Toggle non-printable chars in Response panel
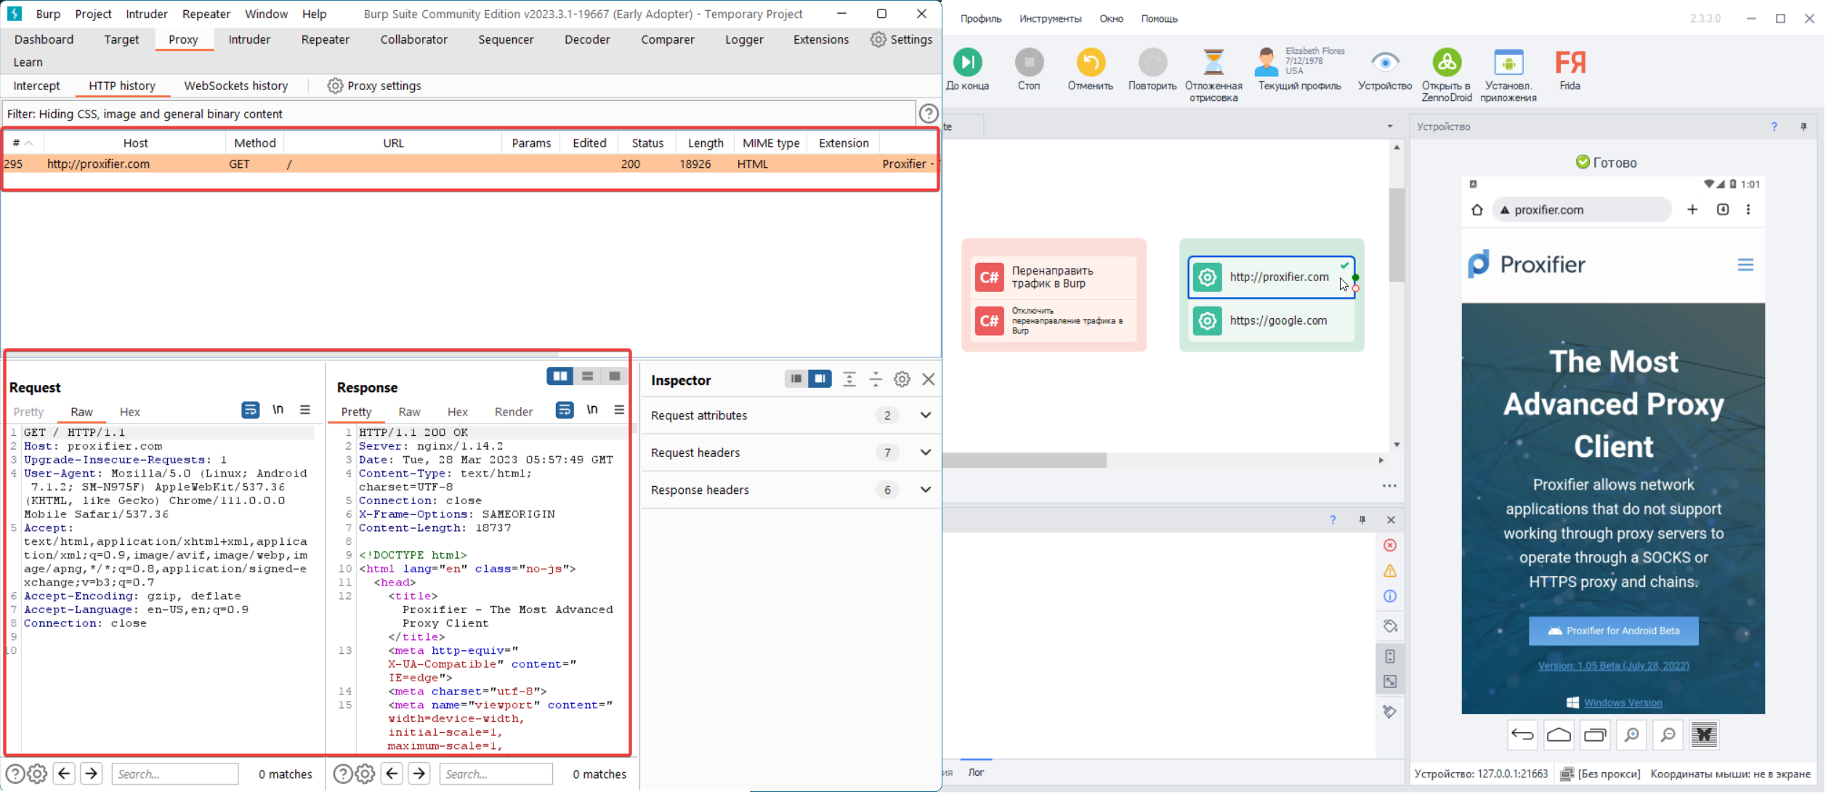Viewport: 1826px width, 794px height. [592, 410]
